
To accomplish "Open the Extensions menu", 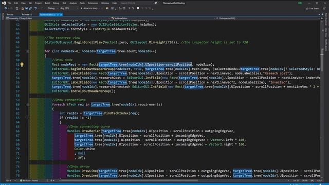I will click(93, 3).
